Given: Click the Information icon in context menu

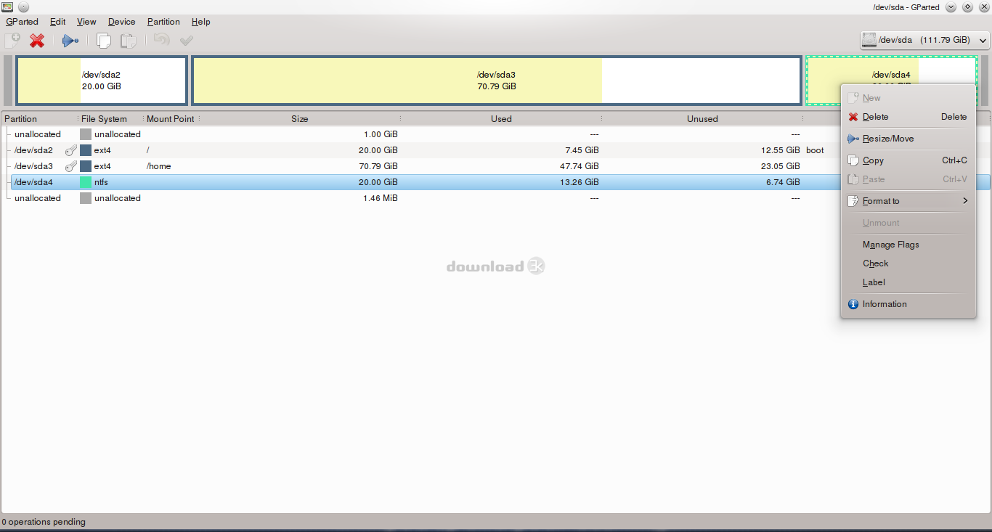Looking at the screenshot, I should point(853,304).
